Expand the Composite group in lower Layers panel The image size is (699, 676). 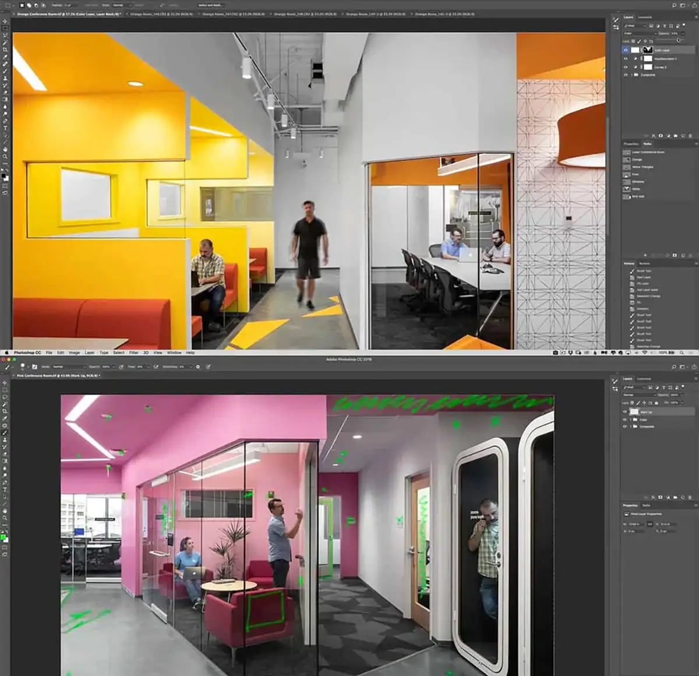coord(631,427)
